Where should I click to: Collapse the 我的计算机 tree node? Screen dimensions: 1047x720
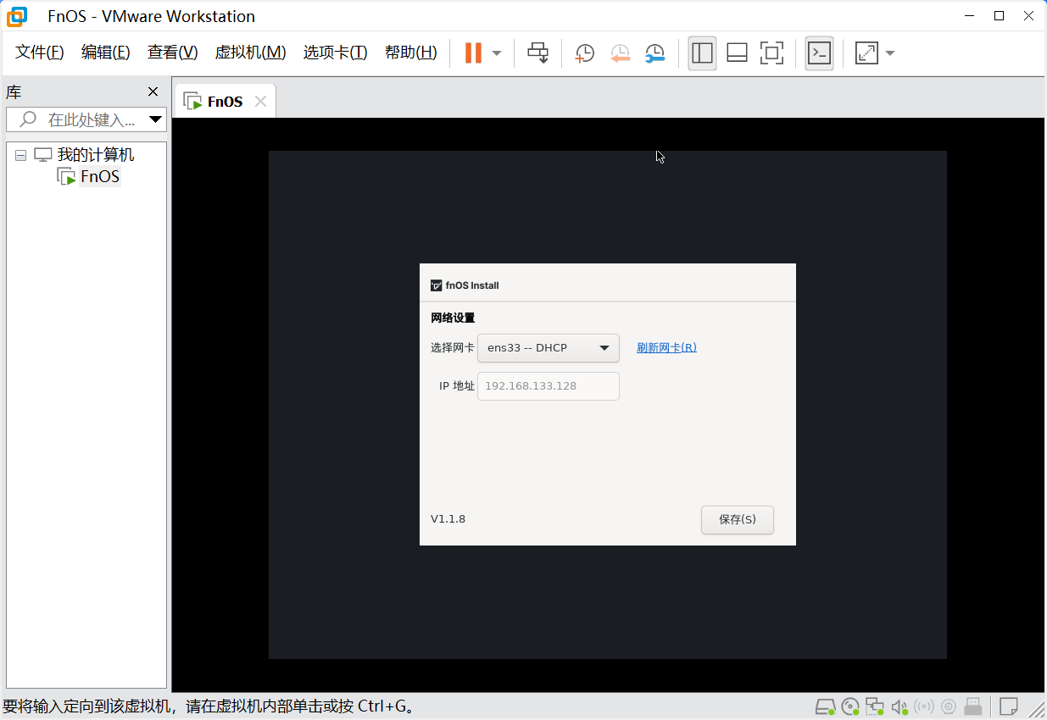[x=21, y=156]
